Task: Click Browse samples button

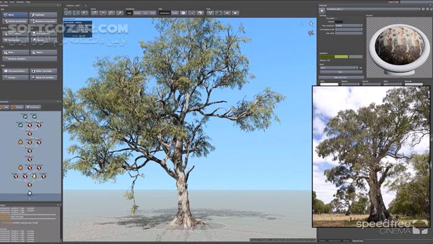Action: click(30, 59)
